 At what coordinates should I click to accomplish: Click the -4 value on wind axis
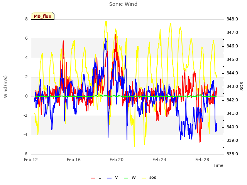click(26, 135)
